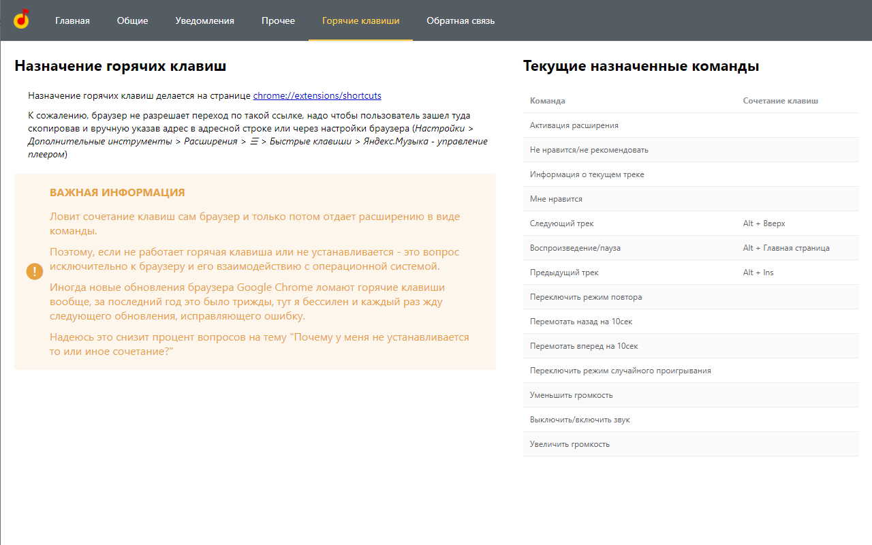Click the Переключить режим повтора row
The image size is (872, 545).
pyautogui.click(x=690, y=296)
